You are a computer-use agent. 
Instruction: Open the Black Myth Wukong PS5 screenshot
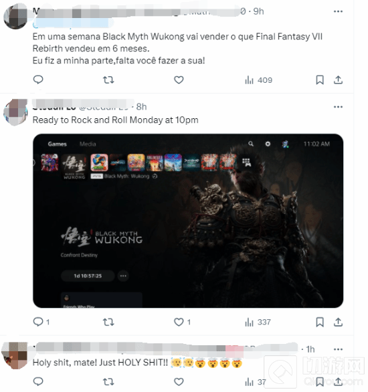click(188, 221)
